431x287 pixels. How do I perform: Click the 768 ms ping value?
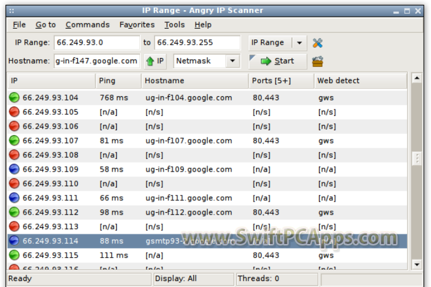114,98
